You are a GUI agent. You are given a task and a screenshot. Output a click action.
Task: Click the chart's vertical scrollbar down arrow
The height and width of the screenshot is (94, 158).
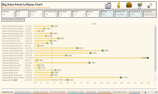[x=155, y=80]
